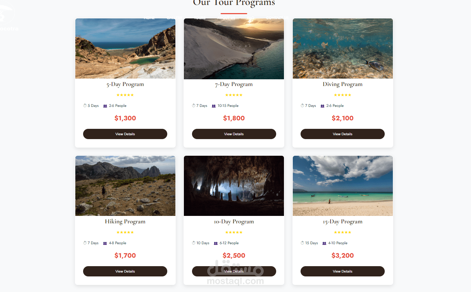Click the stopwatch icon beside 10 Days
Screen dimensions: 471x292
tap(193, 243)
